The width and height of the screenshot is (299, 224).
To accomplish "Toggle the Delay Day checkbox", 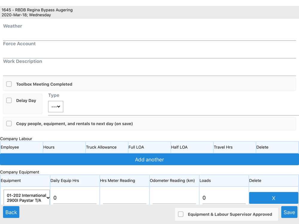I will (9, 101).
